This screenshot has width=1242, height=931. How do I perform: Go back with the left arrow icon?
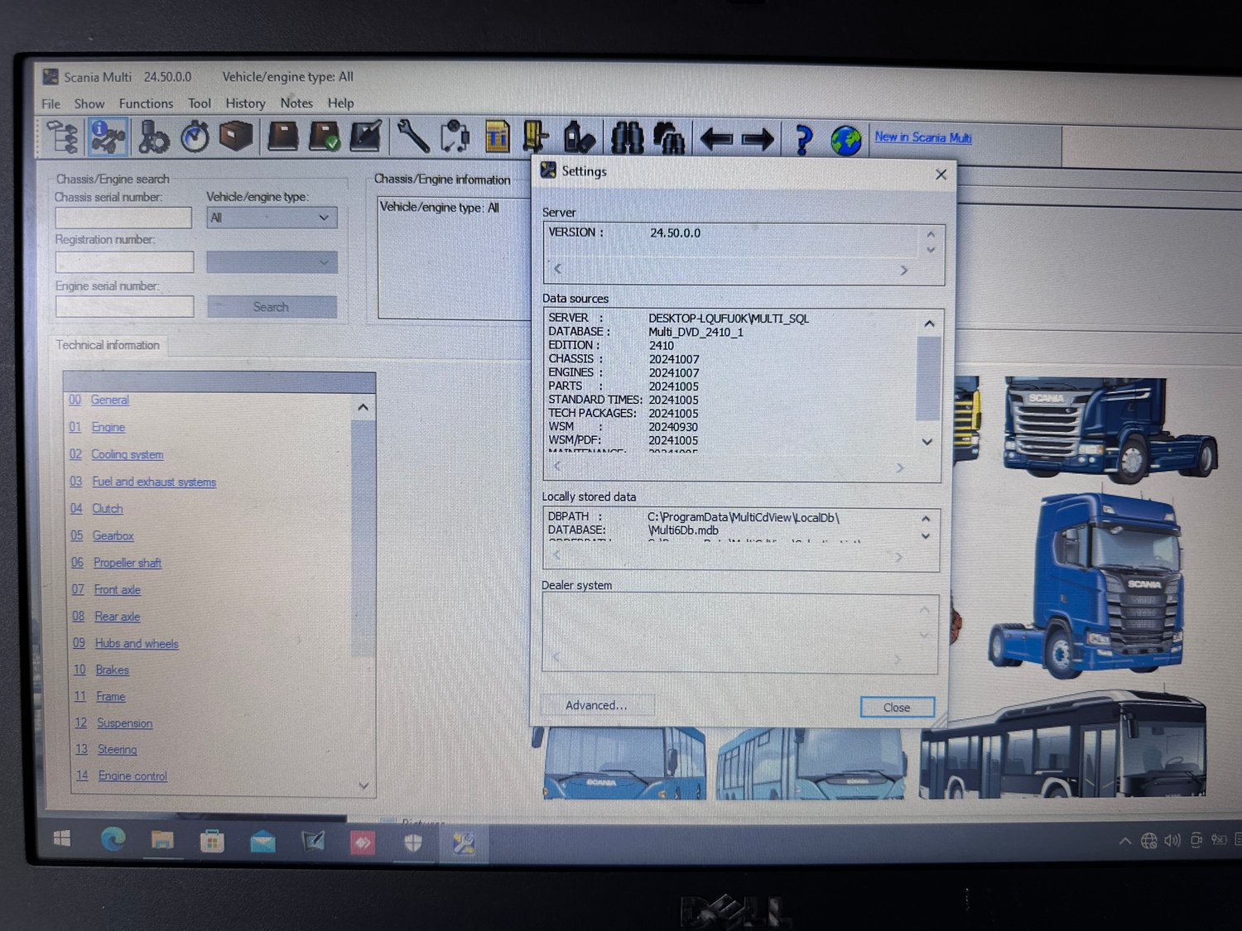[x=716, y=139]
